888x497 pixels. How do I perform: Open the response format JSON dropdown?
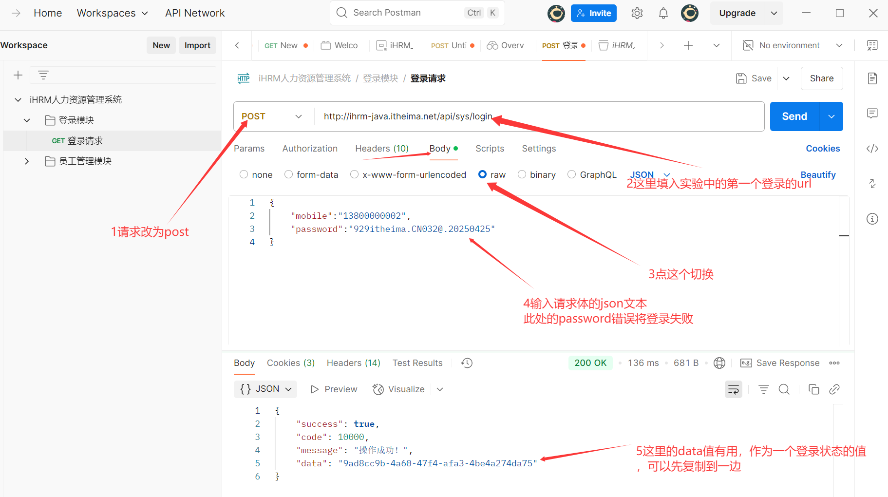pyautogui.click(x=266, y=389)
